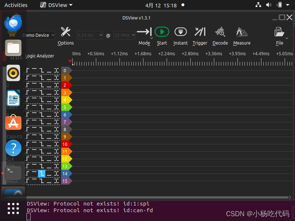The image size is (295, 221).
Task: Toggle channel 15 at the bottom
Action: 65,181
